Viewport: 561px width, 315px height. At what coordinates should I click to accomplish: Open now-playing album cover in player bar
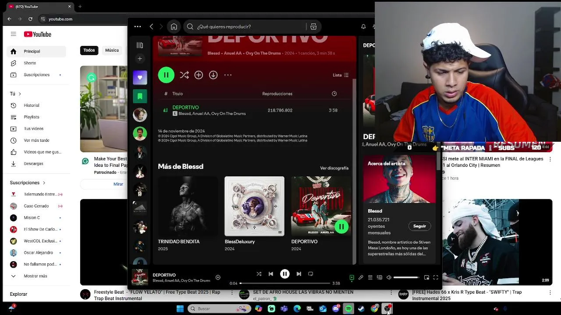140,277
